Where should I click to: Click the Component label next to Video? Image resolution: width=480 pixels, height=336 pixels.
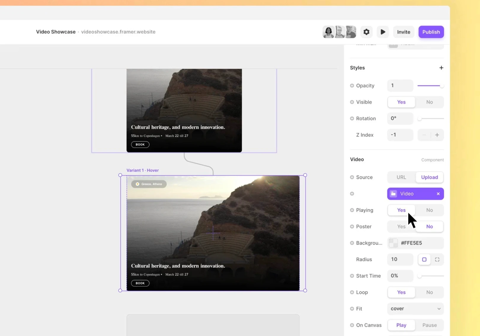tap(433, 160)
